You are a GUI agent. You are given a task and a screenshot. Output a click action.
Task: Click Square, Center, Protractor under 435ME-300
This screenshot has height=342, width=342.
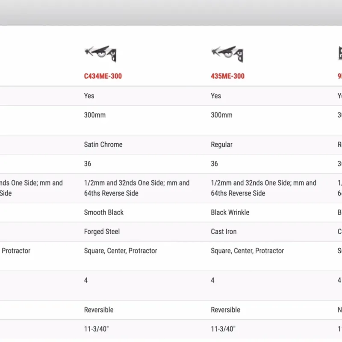[x=247, y=251]
